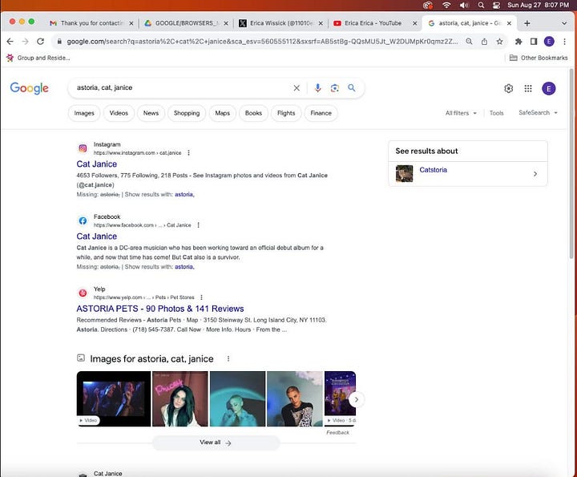The image size is (577, 477).
Task: Close the Gmail tab
Action: 131,23
